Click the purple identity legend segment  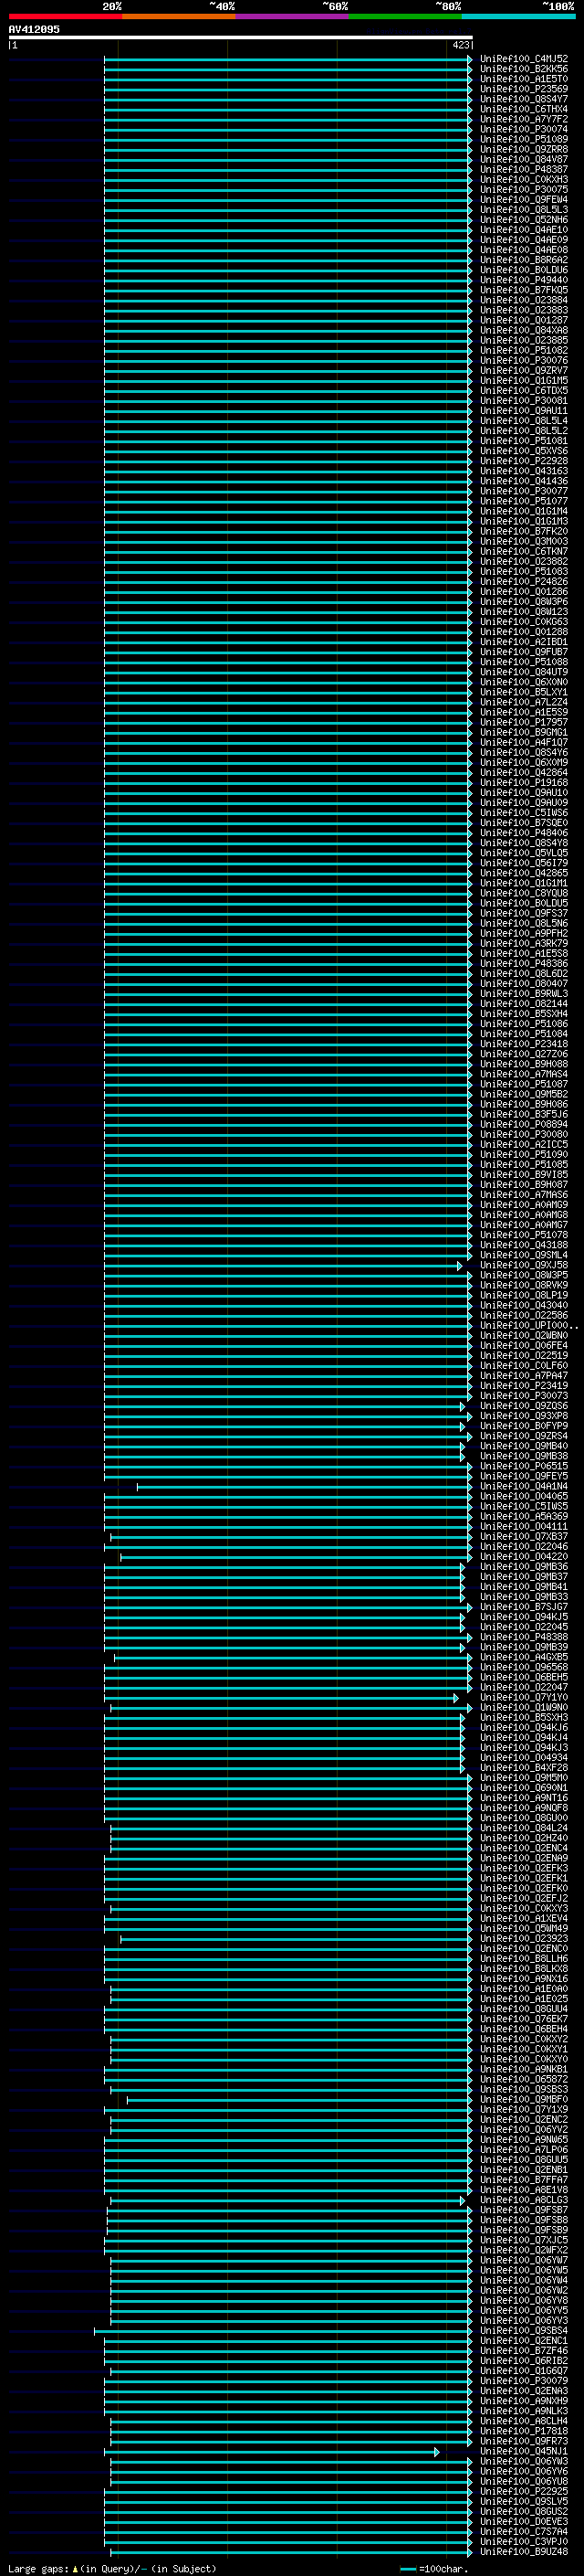[x=291, y=16]
